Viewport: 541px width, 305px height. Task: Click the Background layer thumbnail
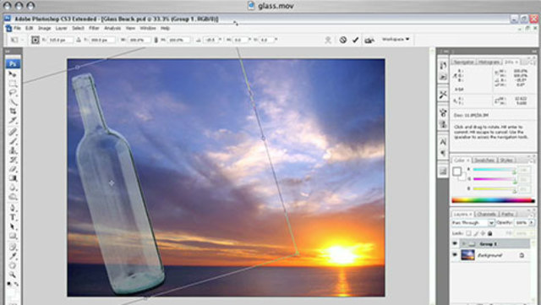coord(467,255)
